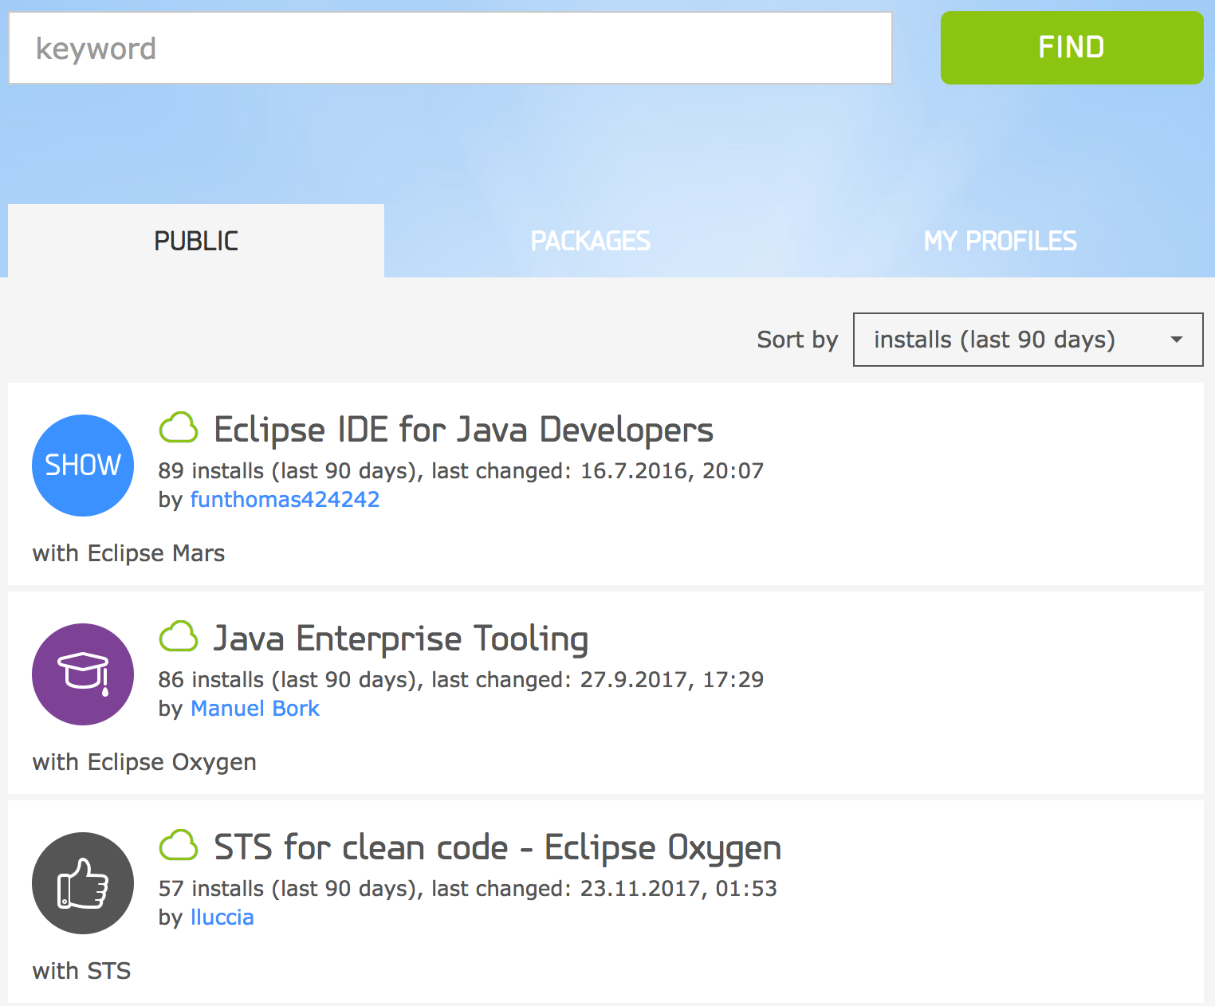Click cloud icon beside Java Enterprise Tooling
This screenshot has width=1215, height=1006.
179,637
